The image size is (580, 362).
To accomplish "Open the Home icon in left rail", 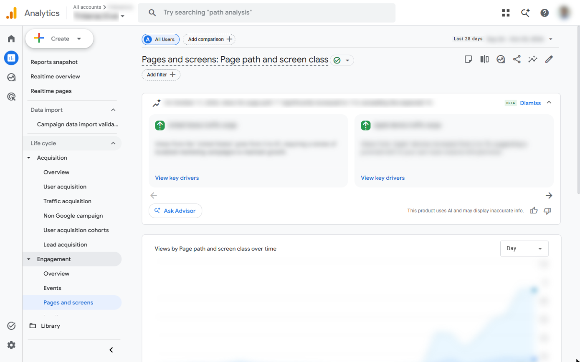I will (11, 39).
